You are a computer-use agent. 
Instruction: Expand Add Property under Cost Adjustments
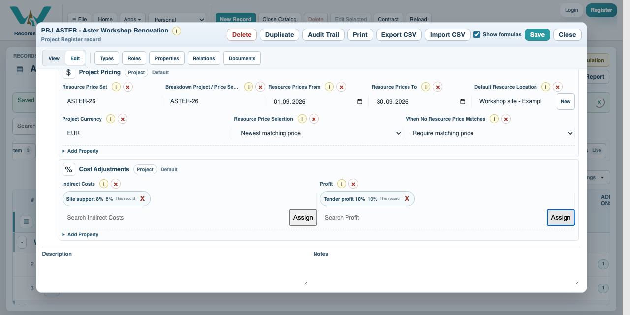tap(80, 235)
